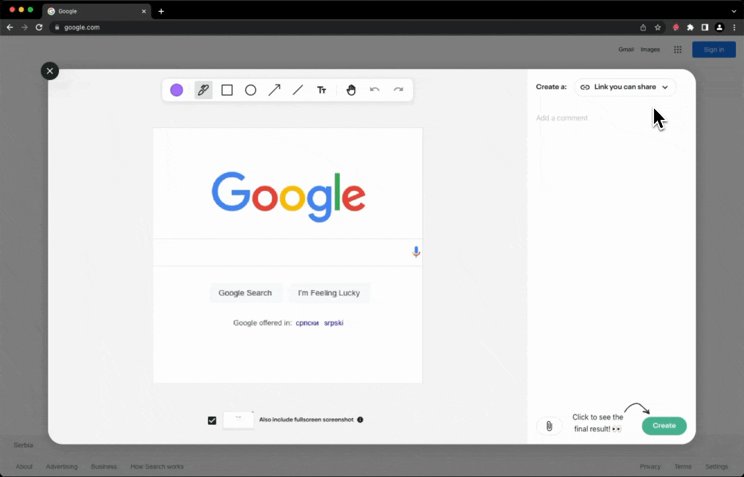The image size is (744, 477).
Task: Select the rectangle shape tool
Action: (227, 90)
